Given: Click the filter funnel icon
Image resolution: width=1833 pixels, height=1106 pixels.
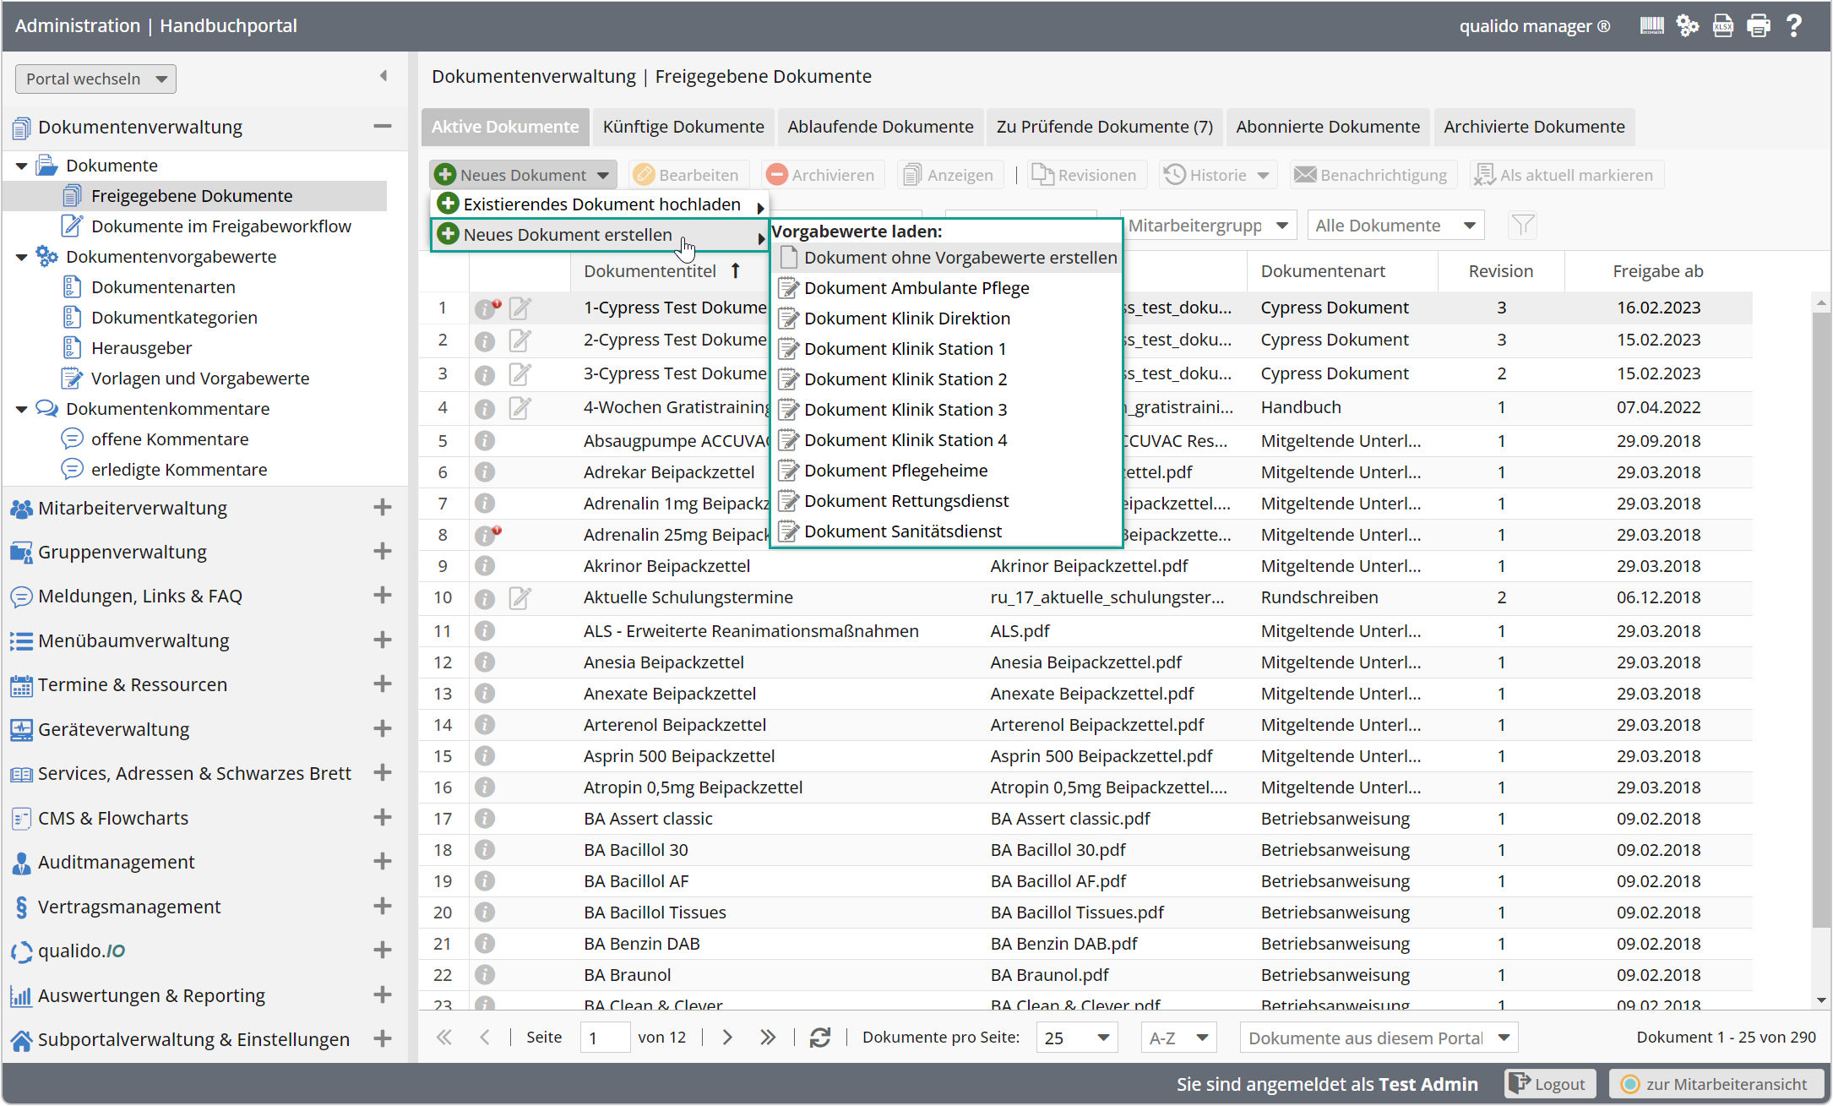Looking at the screenshot, I should (x=1522, y=226).
